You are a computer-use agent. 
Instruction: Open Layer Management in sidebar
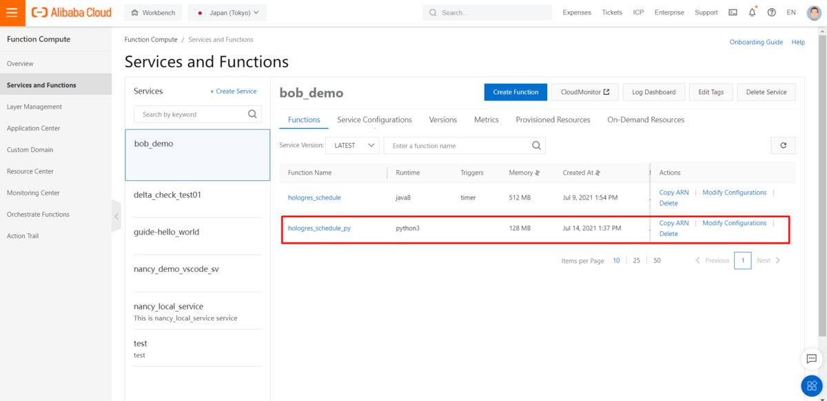point(34,107)
